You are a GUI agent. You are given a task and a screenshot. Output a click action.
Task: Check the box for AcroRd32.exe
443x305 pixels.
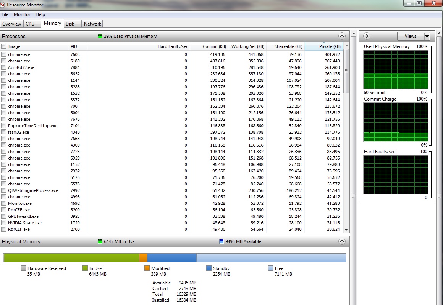[x=4, y=67]
